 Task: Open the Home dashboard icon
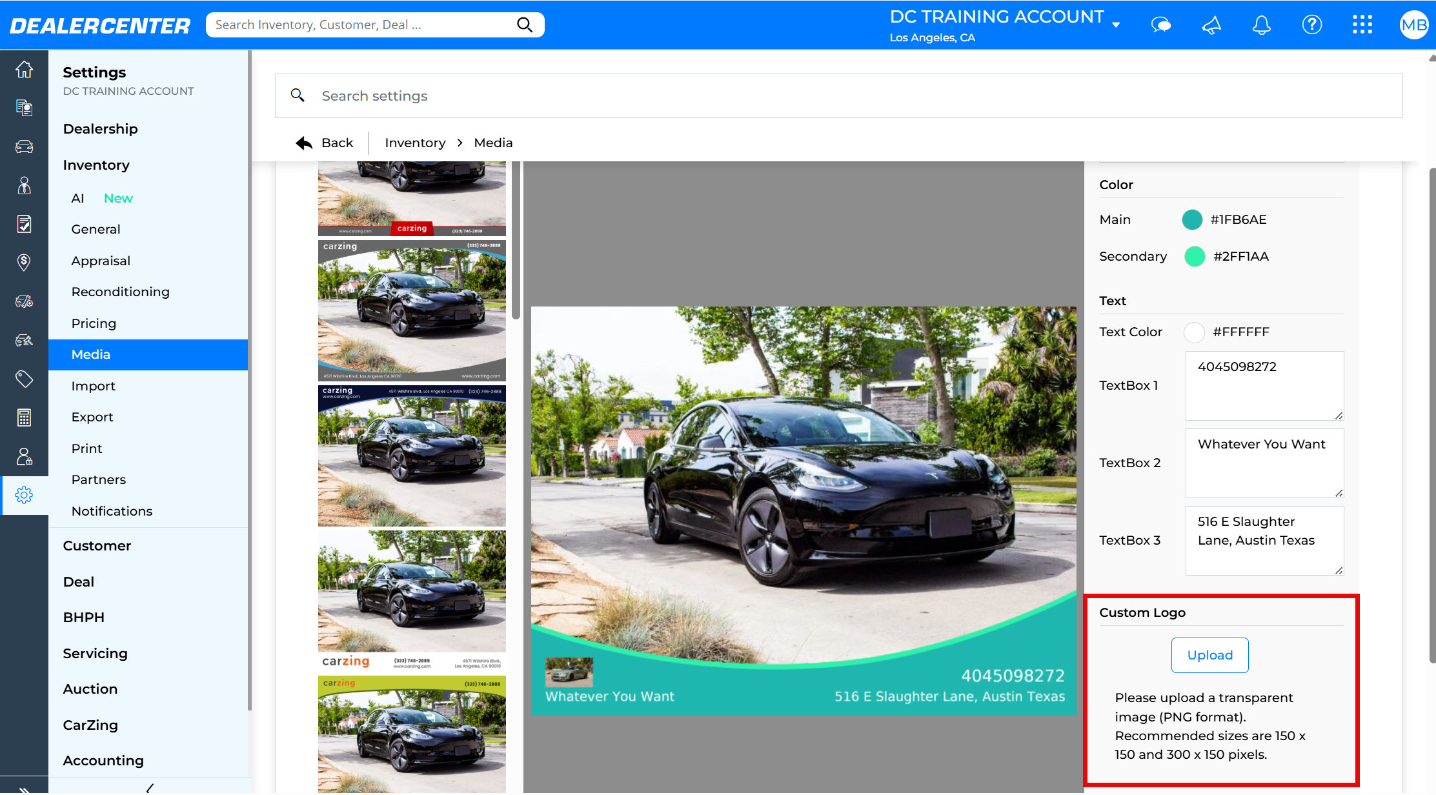tap(25, 70)
